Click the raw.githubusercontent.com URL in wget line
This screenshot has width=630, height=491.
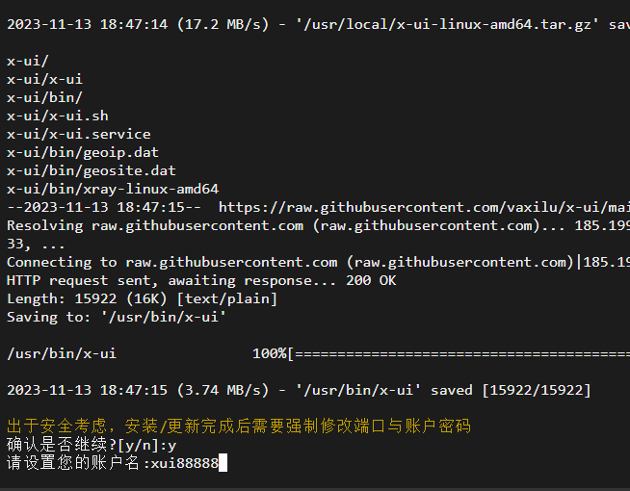click(x=424, y=208)
